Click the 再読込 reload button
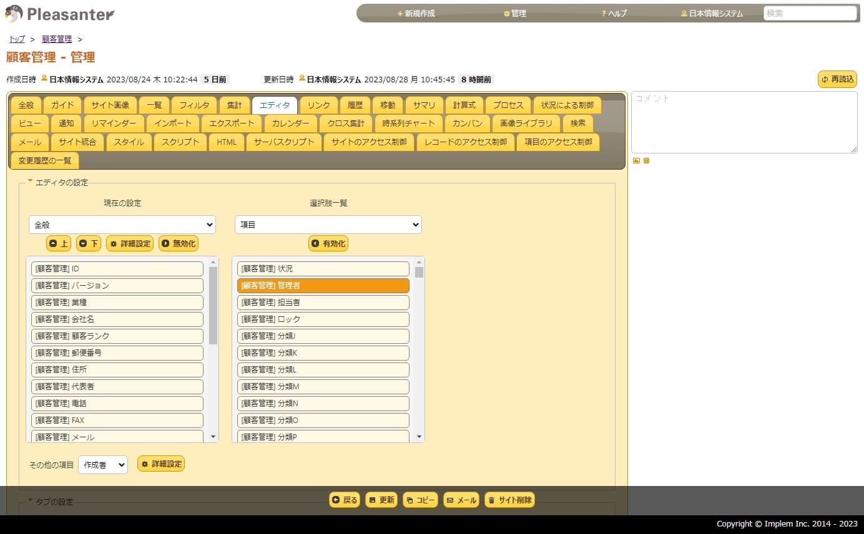The height and width of the screenshot is (534, 864). pyautogui.click(x=837, y=79)
